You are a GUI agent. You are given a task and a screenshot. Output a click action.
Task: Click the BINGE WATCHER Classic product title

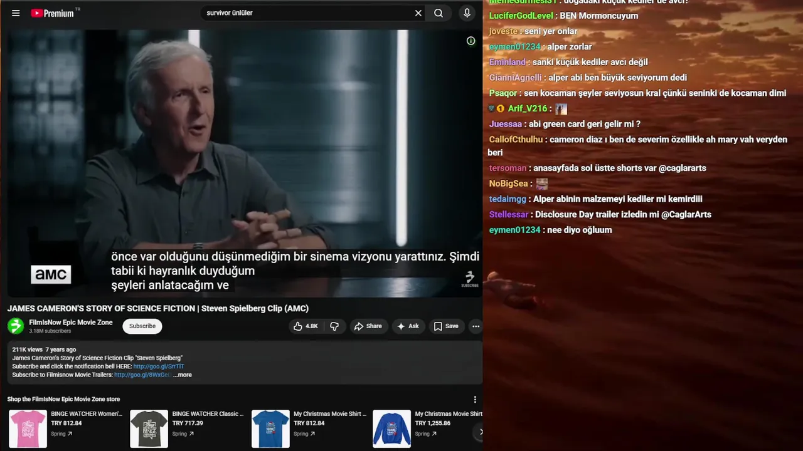tap(208, 414)
